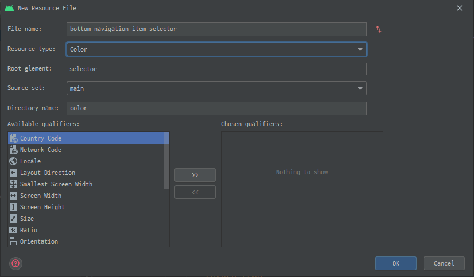Viewport: 474px width, 277px height.
Task: Click the Directory name input field
Action: 216,108
